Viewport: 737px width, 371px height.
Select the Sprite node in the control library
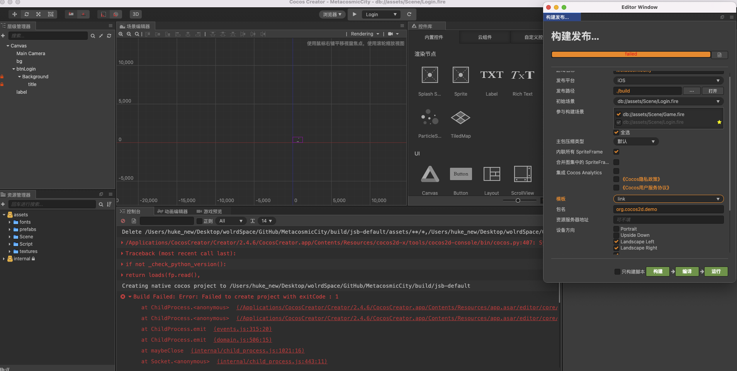pos(461,80)
